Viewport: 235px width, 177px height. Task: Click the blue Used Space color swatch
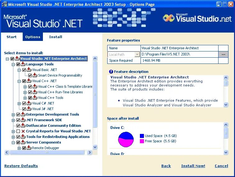[142, 136]
